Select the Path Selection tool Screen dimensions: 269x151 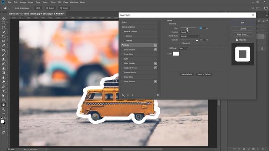coord(3,96)
